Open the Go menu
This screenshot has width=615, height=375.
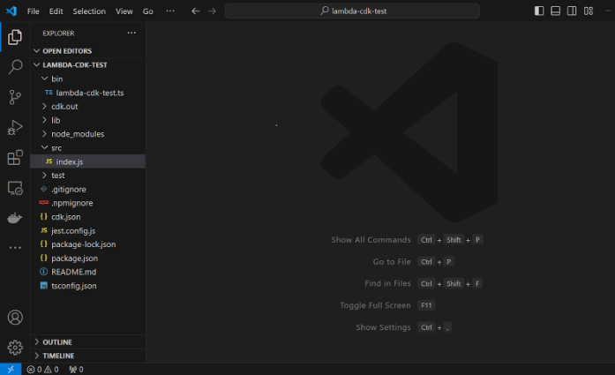pos(148,11)
